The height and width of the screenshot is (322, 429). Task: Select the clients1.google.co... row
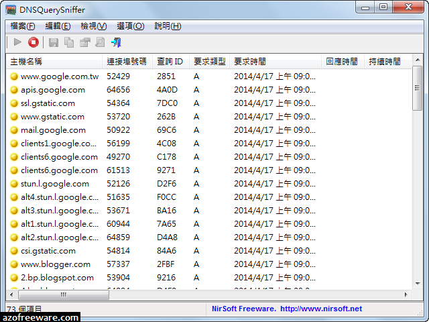tap(208, 144)
